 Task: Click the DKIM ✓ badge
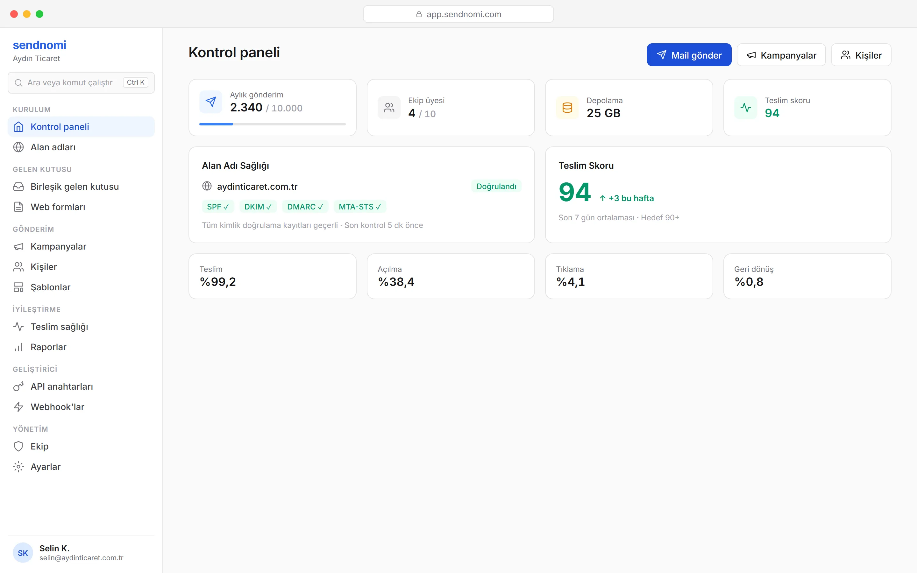(258, 207)
